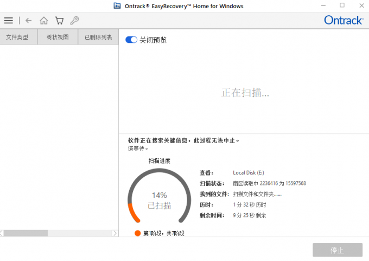Click the Ontrack logo

[x=343, y=20]
